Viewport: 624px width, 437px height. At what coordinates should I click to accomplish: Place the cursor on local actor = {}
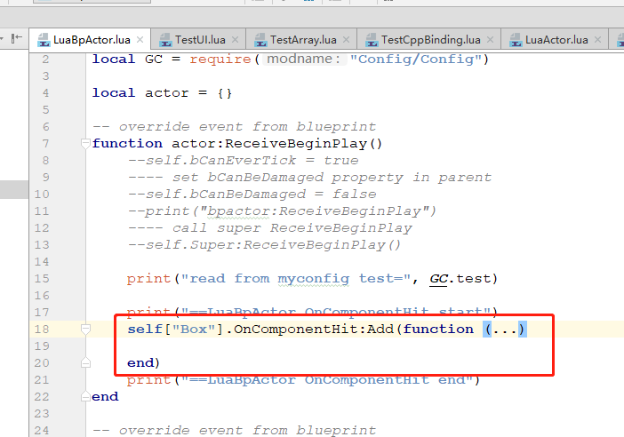point(162,93)
